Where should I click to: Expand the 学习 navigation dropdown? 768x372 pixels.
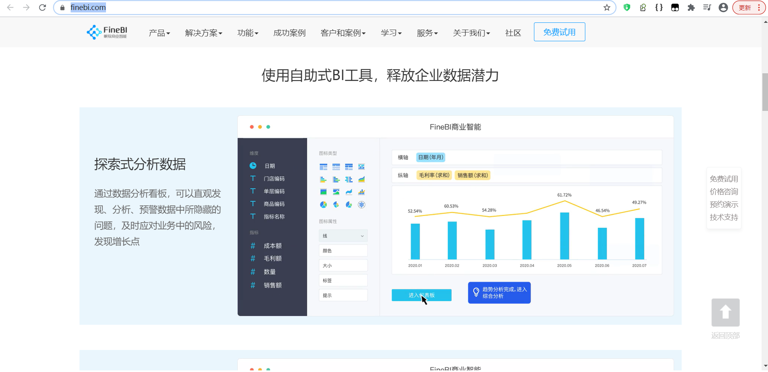391,33
